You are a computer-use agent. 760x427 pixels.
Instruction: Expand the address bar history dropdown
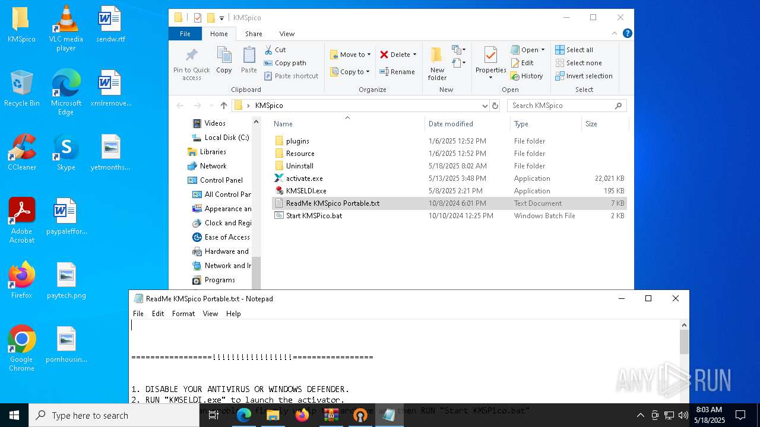click(485, 106)
